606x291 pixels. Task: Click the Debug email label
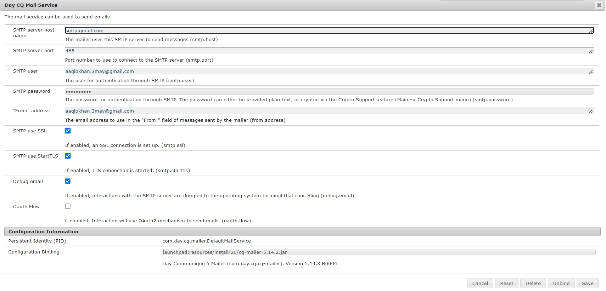click(x=28, y=182)
